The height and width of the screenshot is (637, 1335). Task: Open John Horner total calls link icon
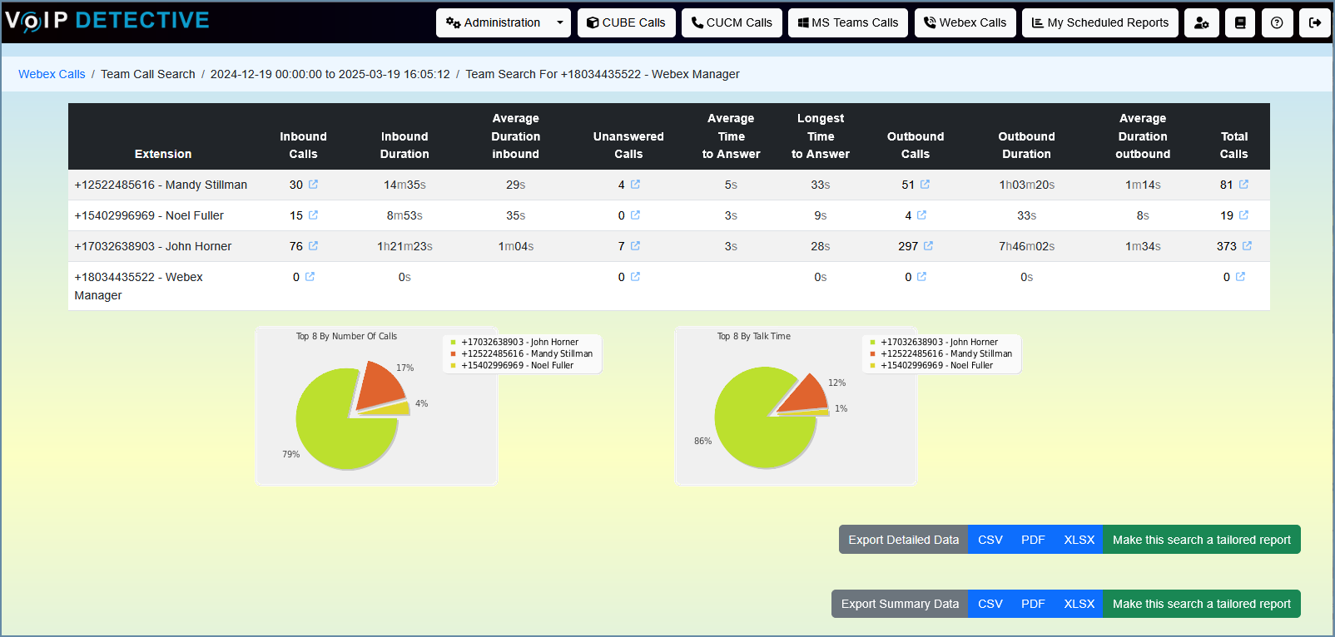coord(1247,246)
